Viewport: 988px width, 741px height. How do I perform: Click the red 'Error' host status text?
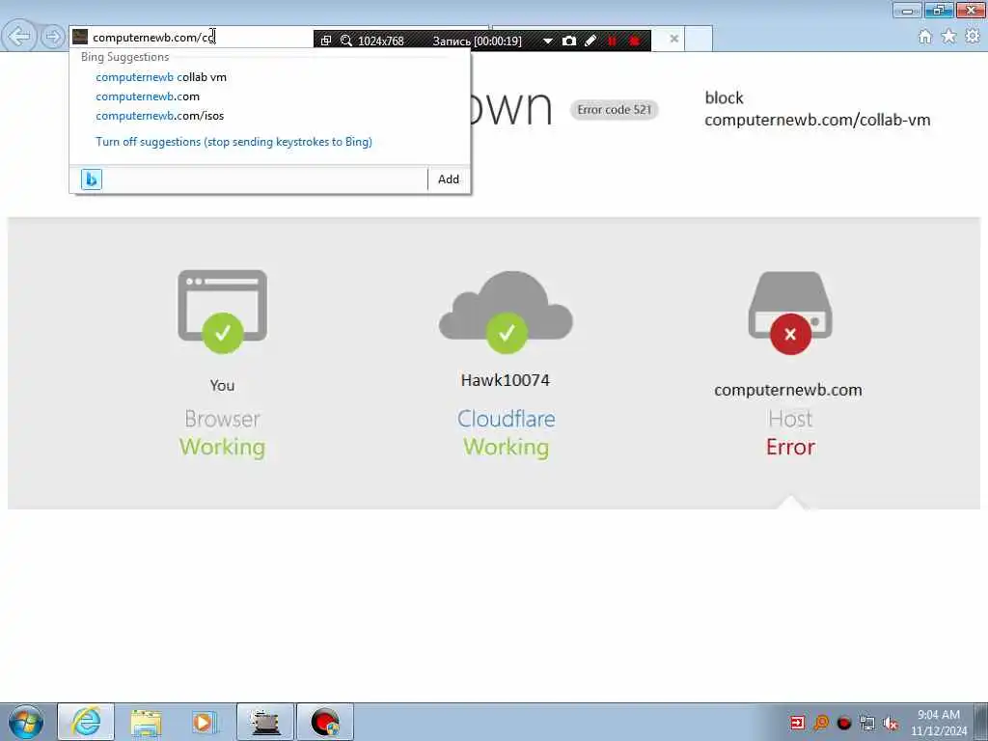click(790, 448)
